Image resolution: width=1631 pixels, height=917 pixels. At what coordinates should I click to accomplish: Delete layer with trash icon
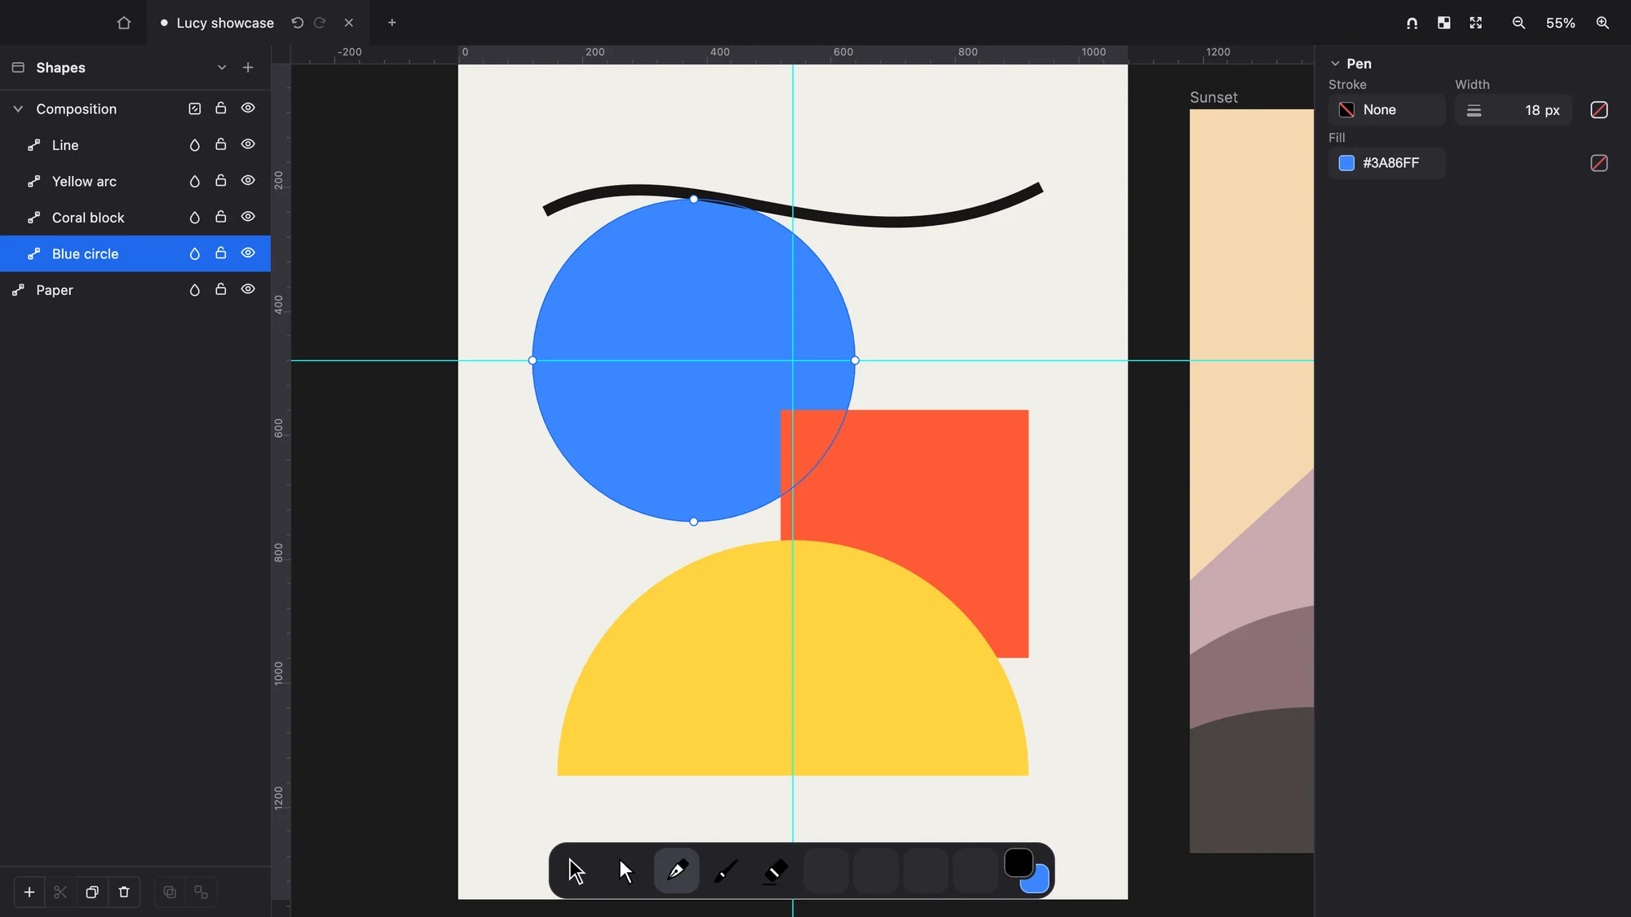[x=124, y=892]
